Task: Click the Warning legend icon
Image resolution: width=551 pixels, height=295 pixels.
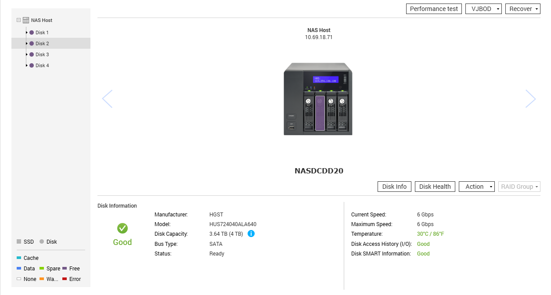Action: click(x=41, y=279)
